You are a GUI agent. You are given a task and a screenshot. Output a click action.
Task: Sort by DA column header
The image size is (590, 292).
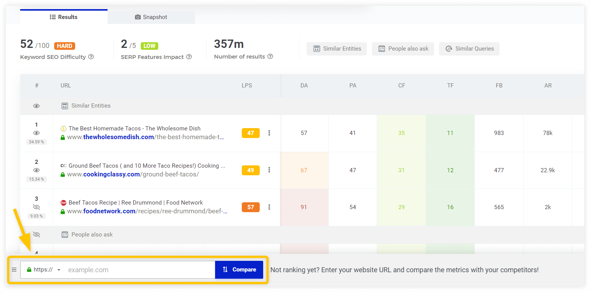(304, 86)
